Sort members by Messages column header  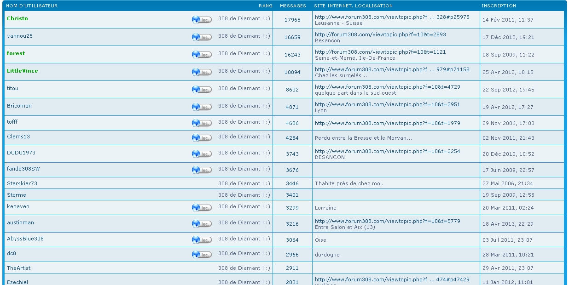[293, 6]
